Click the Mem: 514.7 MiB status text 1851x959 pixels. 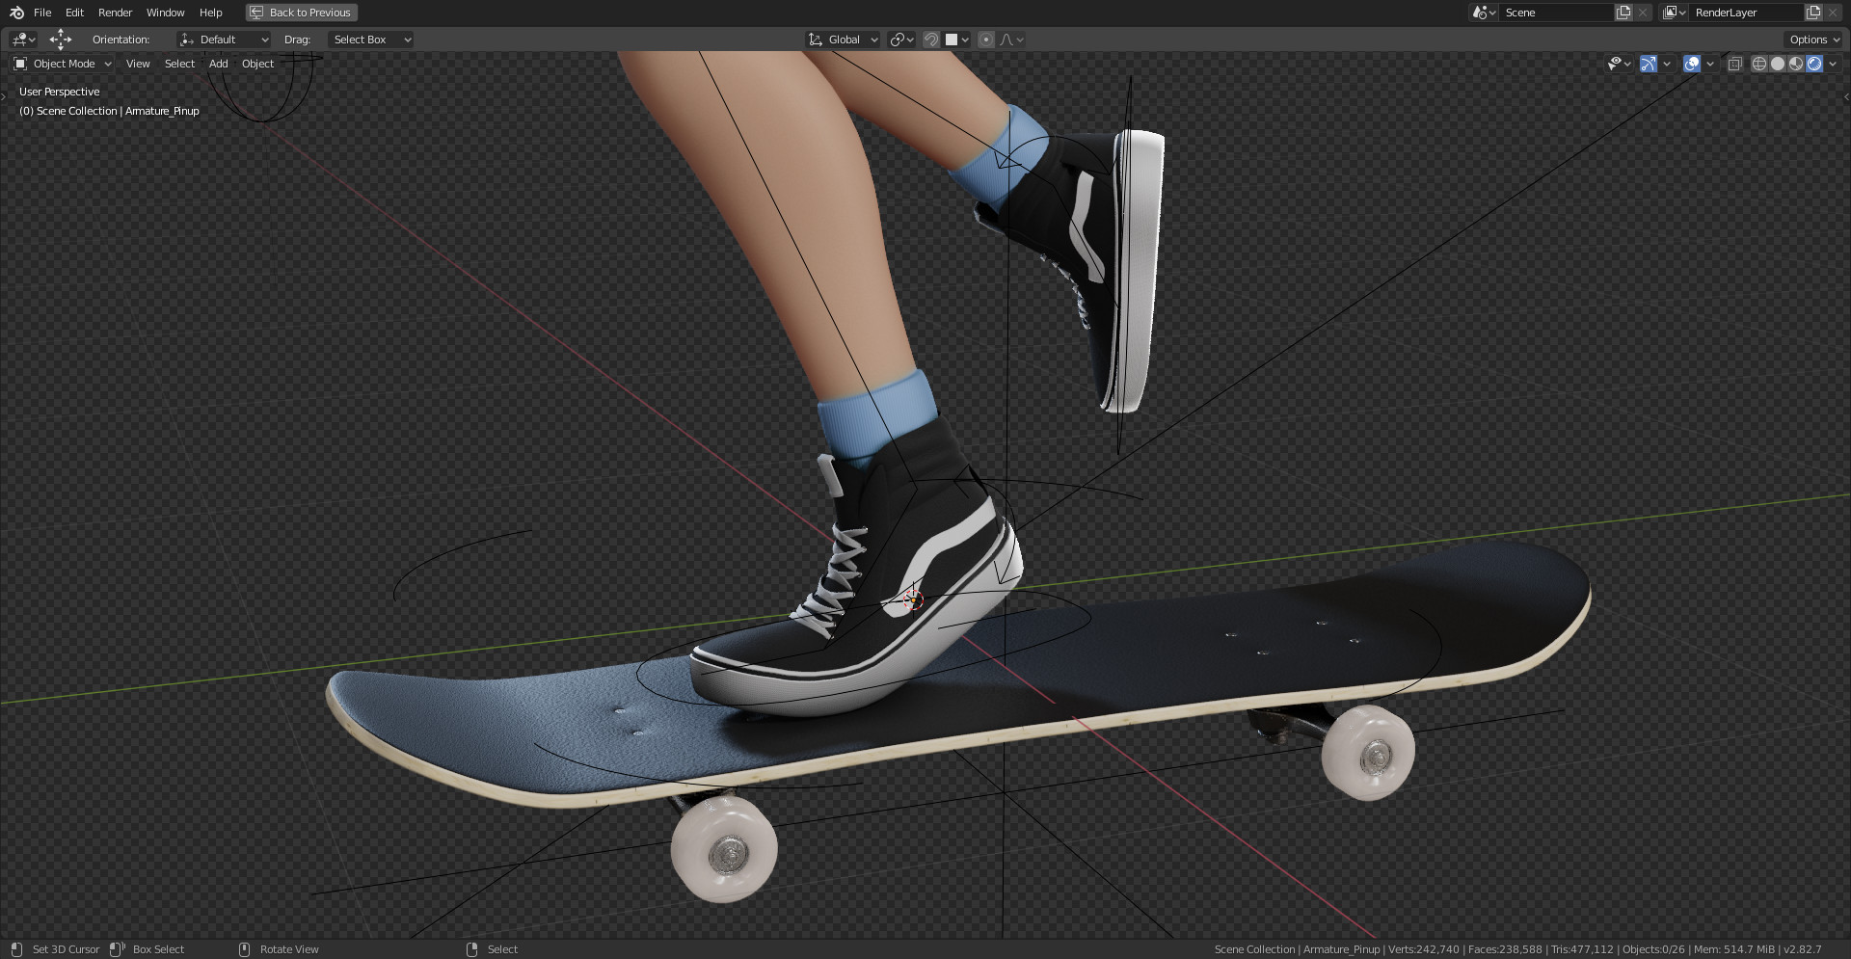pos(1733,949)
